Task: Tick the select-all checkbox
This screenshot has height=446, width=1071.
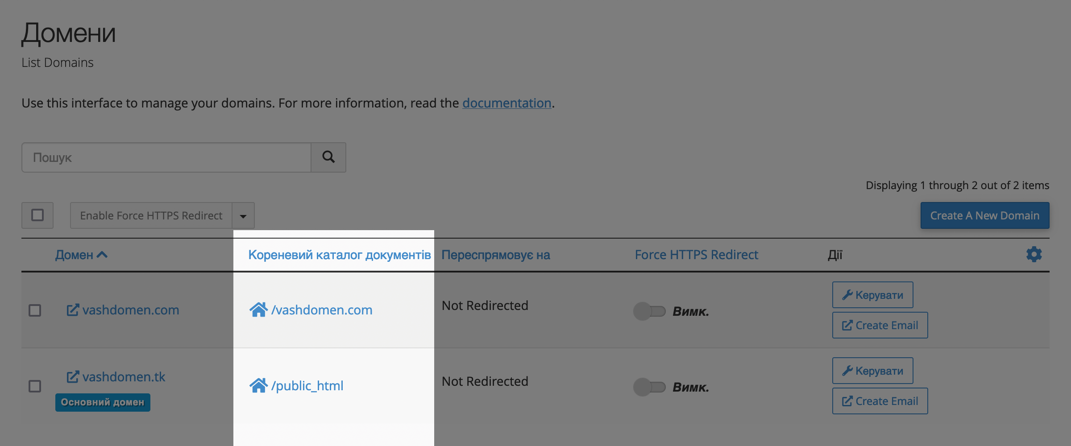Action: (37, 215)
